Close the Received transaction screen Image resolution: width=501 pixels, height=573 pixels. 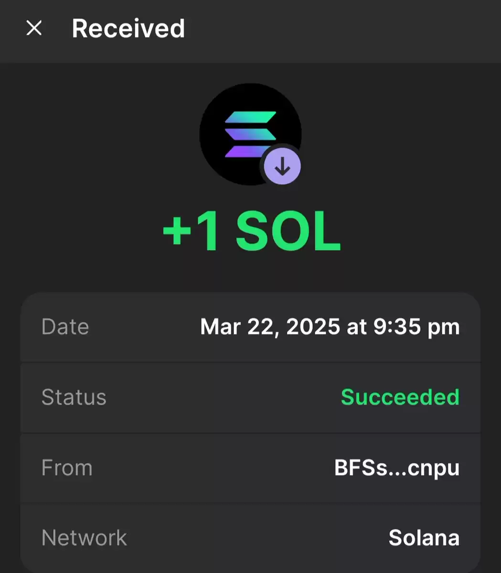click(x=34, y=28)
